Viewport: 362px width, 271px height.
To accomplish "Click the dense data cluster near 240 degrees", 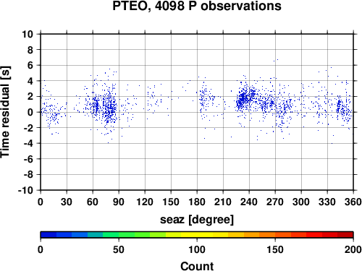I will pyautogui.click(x=244, y=98).
